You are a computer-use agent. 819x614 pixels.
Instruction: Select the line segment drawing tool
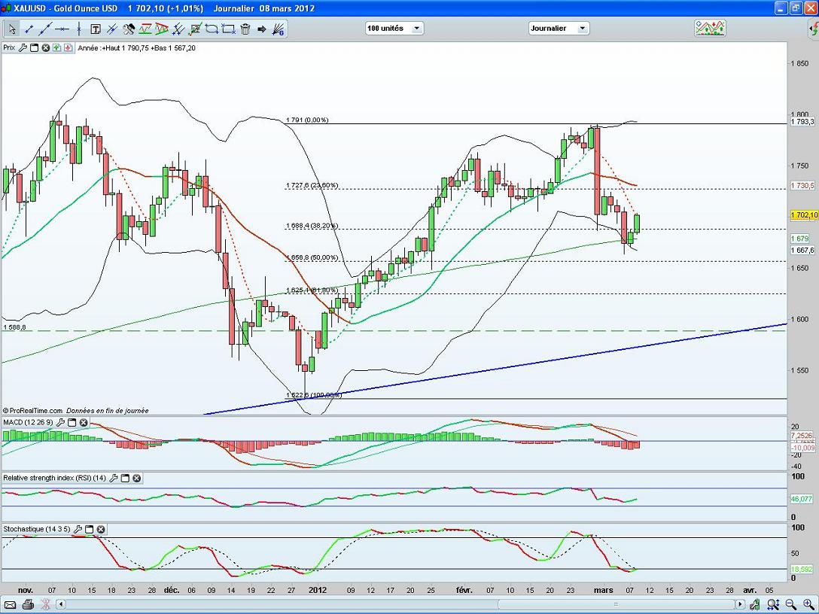point(29,29)
